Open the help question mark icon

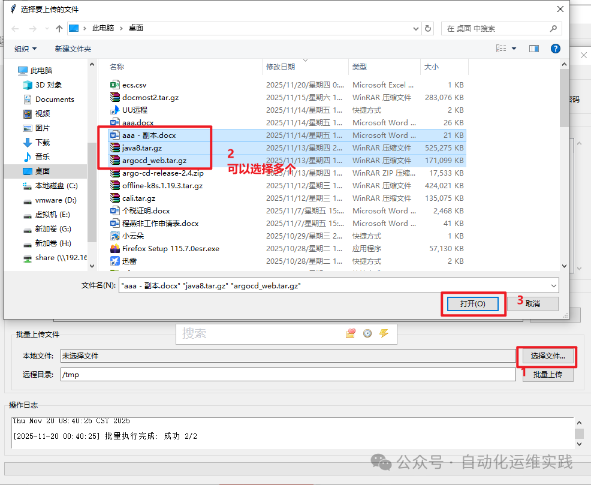click(x=555, y=49)
